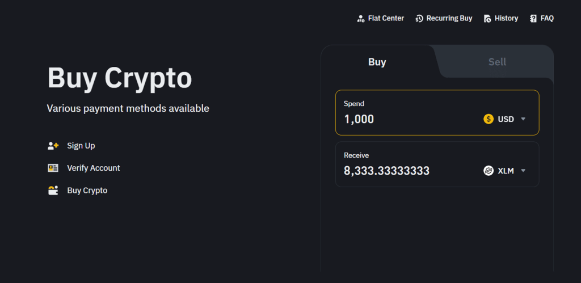Screen dimensions: 581x283
Task: Open the Flat Center link
Action: [386, 18]
